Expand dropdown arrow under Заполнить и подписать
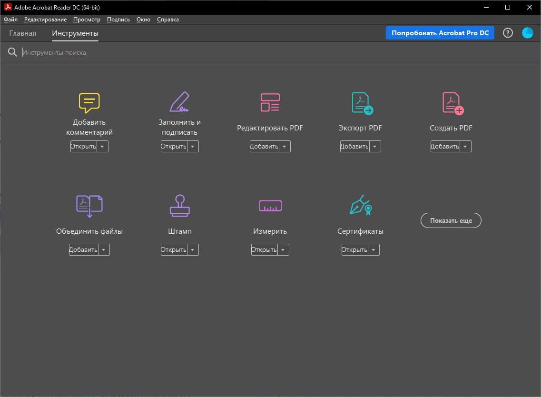The image size is (541, 397). tap(193, 146)
